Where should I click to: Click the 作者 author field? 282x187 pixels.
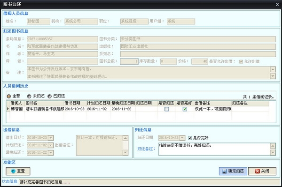(x=63, y=54)
